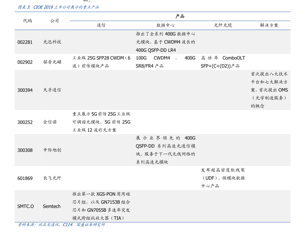Select the '光纤光缆' sub-header

coord(223,25)
